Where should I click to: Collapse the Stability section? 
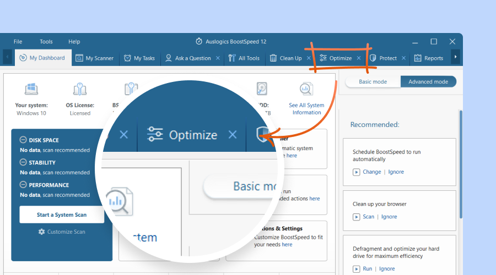[x=23, y=163]
